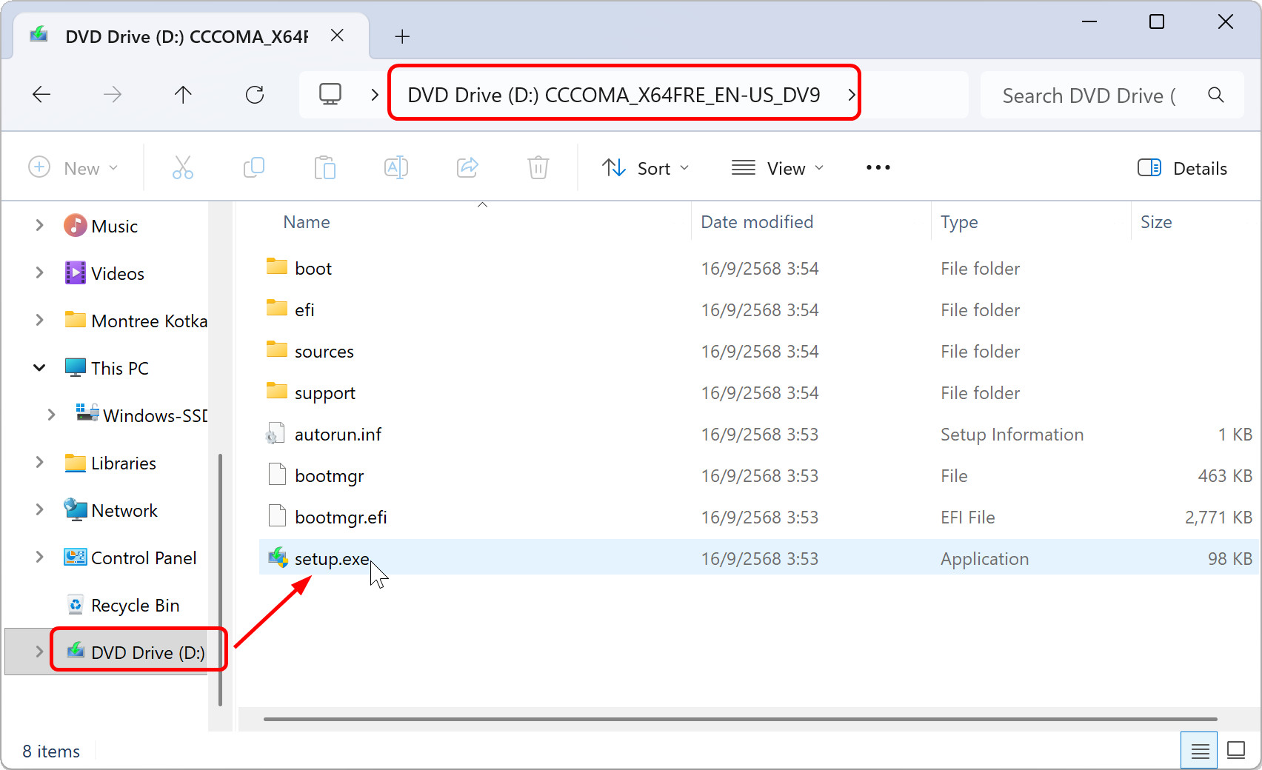This screenshot has width=1262, height=770.
Task: Click the back navigation arrow
Action: click(42, 94)
